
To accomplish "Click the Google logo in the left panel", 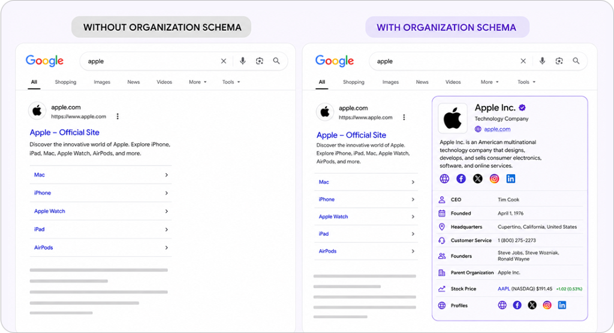I will [x=44, y=61].
